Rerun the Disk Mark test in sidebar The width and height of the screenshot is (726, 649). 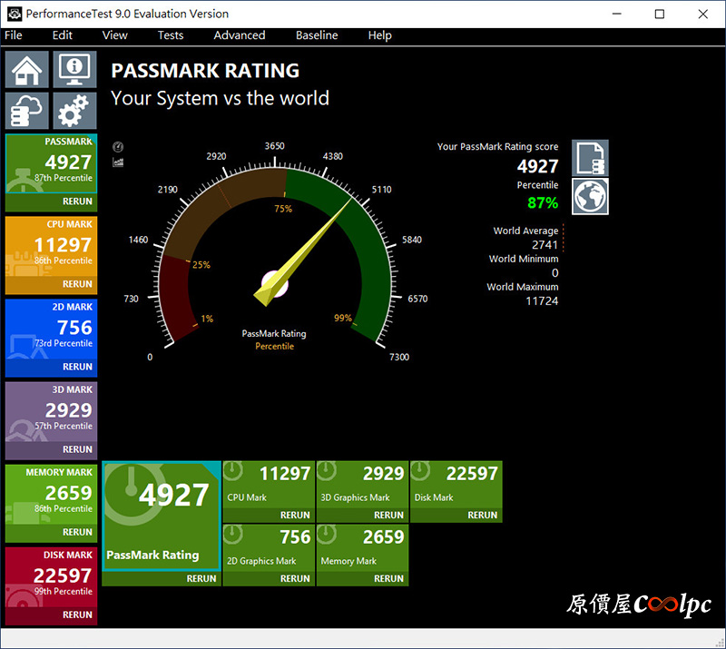77,615
